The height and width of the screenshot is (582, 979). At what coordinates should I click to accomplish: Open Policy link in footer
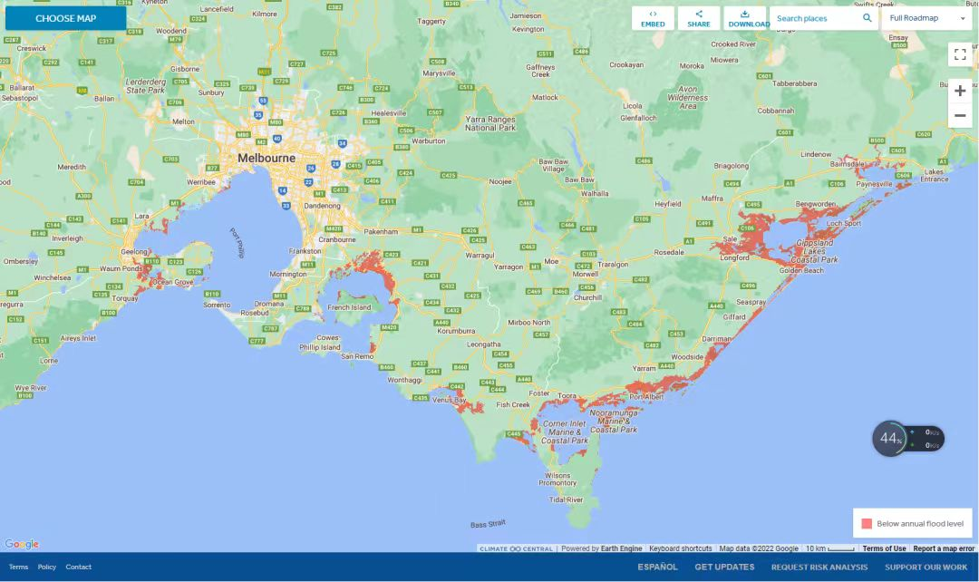pyautogui.click(x=47, y=567)
